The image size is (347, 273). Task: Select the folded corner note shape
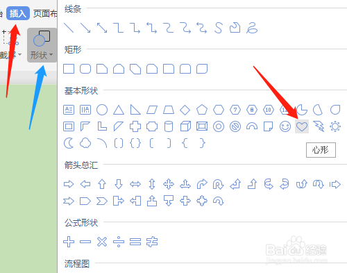point(269,126)
